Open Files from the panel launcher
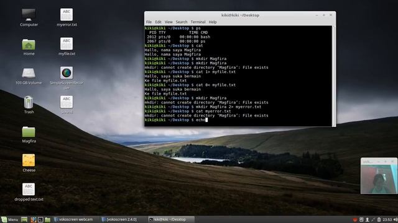The image size is (398, 223). coord(47,219)
